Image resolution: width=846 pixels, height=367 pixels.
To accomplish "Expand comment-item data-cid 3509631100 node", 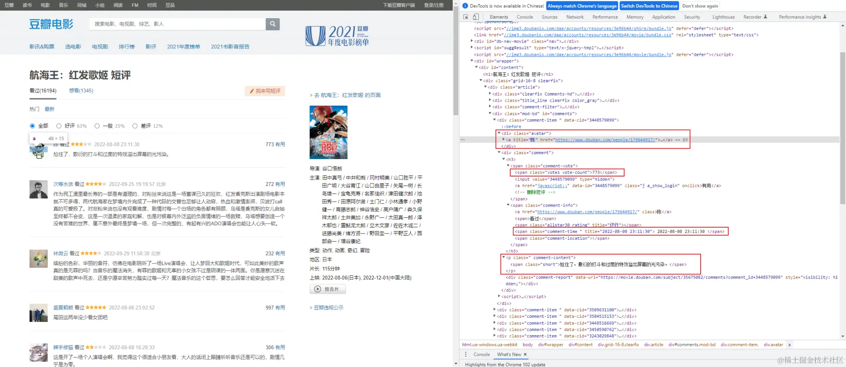I will point(494,310).
